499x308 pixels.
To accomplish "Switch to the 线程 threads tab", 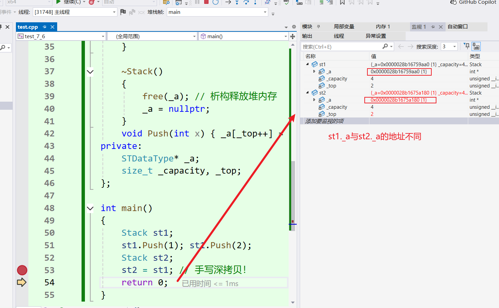I will (x=339, y=36).
